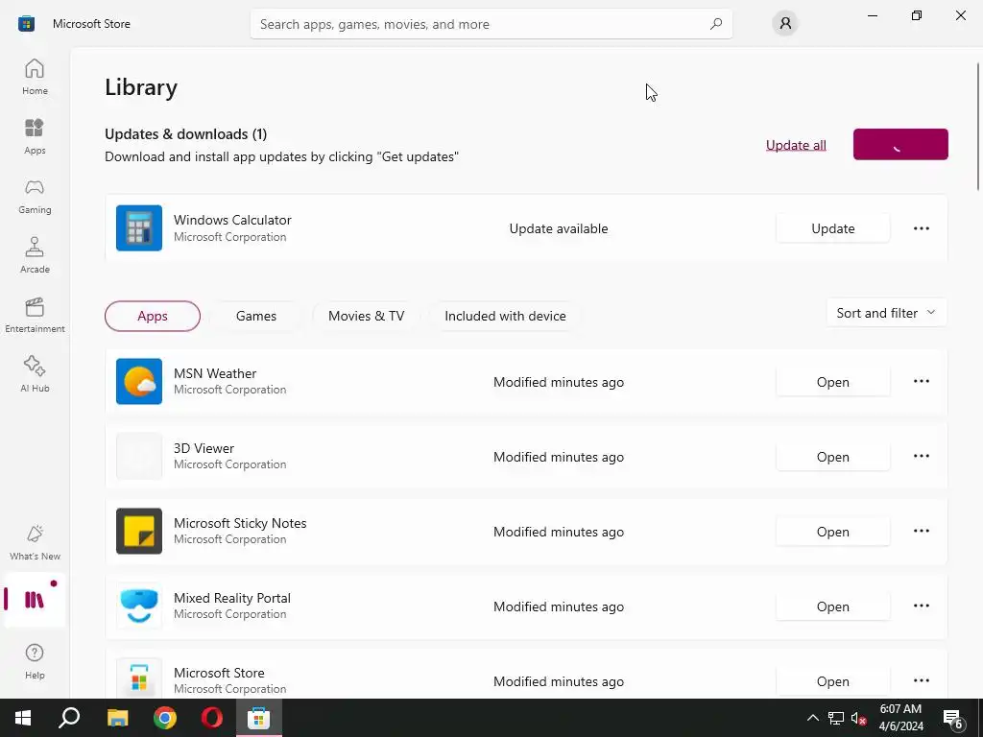The width and height of the screenshot is (983, 737).
Task: Open more options for Microsoft Store row
Action: (921, 680)
